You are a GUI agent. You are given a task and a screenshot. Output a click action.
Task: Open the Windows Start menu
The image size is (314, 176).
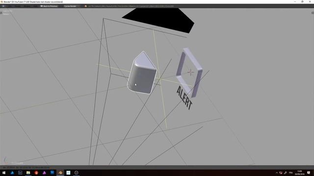coord(4,173)
